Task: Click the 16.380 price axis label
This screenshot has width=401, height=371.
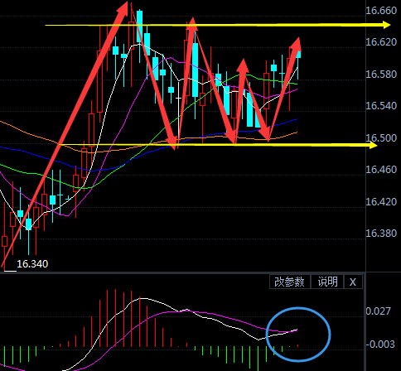Action: tap(381, 234)
